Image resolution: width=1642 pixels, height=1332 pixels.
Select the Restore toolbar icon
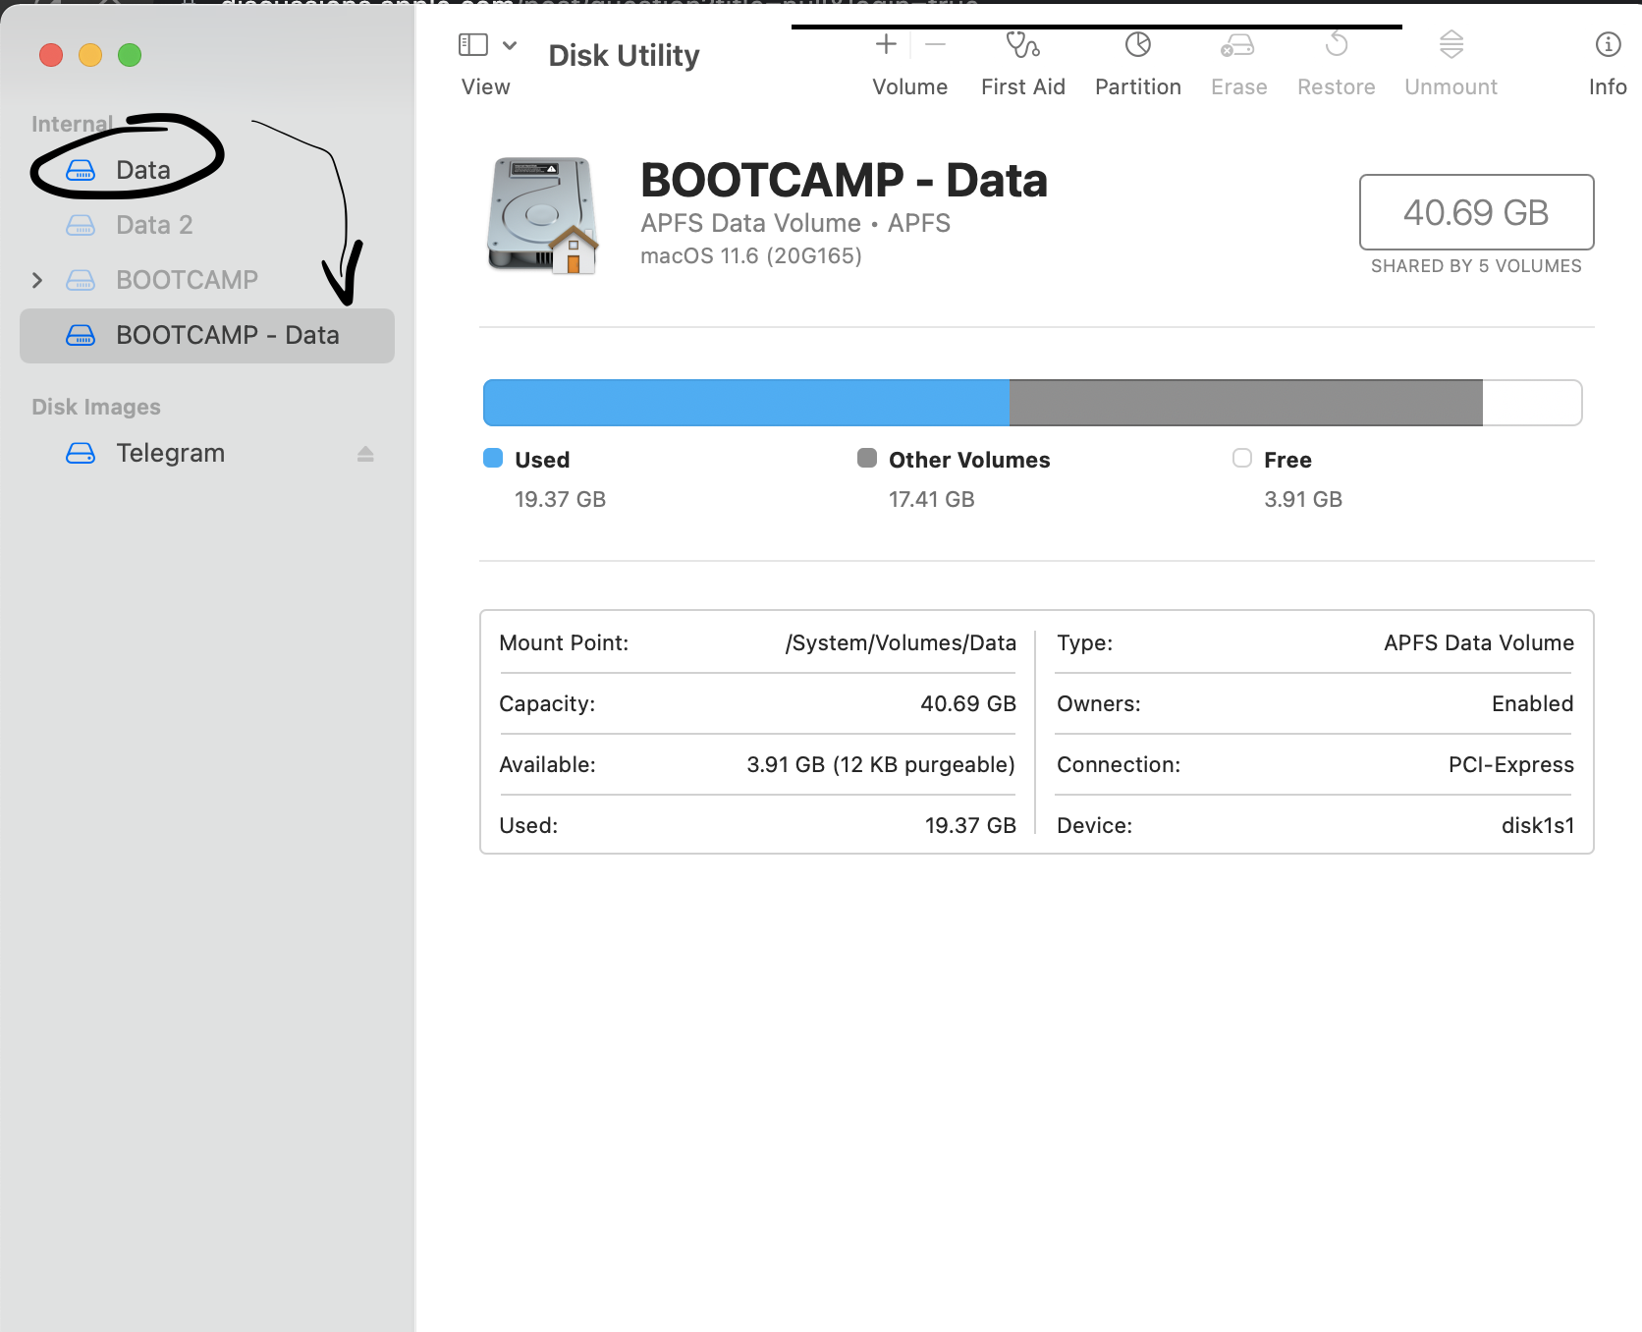pos(1336,59)
